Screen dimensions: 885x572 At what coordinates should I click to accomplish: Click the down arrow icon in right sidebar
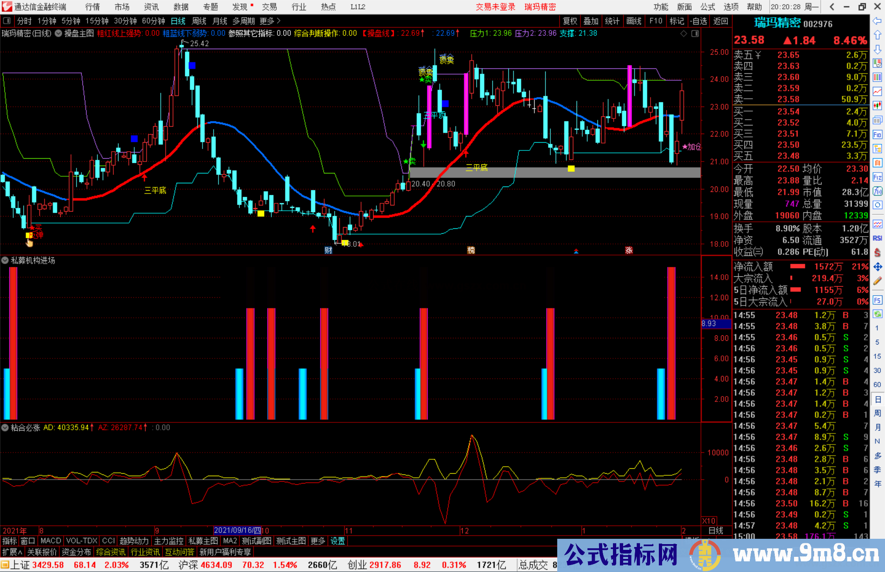coord(877,49)
